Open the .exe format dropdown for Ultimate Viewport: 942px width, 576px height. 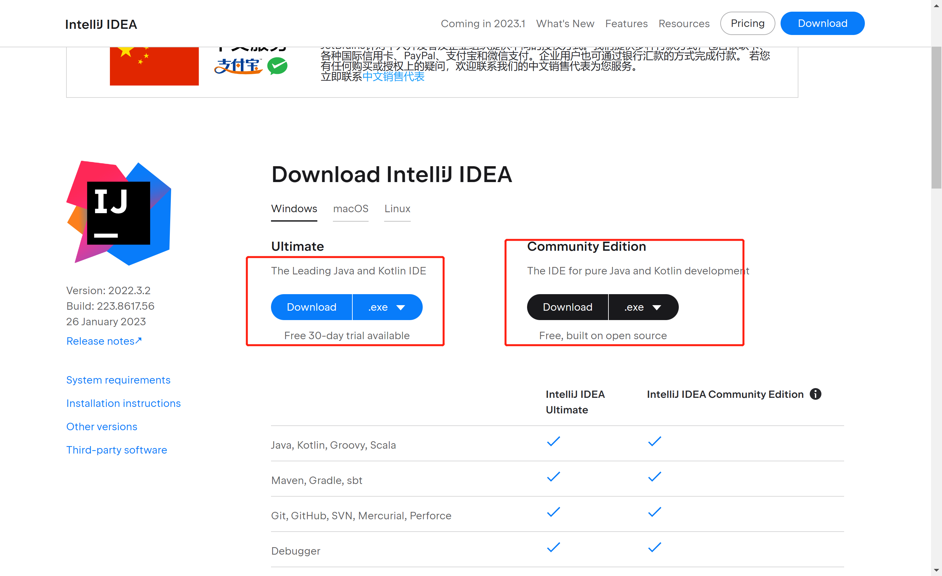click(x=388, y=307)
